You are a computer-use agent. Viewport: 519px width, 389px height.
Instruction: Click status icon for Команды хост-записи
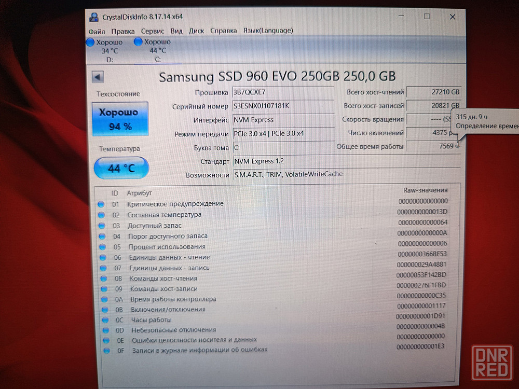click(x=104, y=289)
